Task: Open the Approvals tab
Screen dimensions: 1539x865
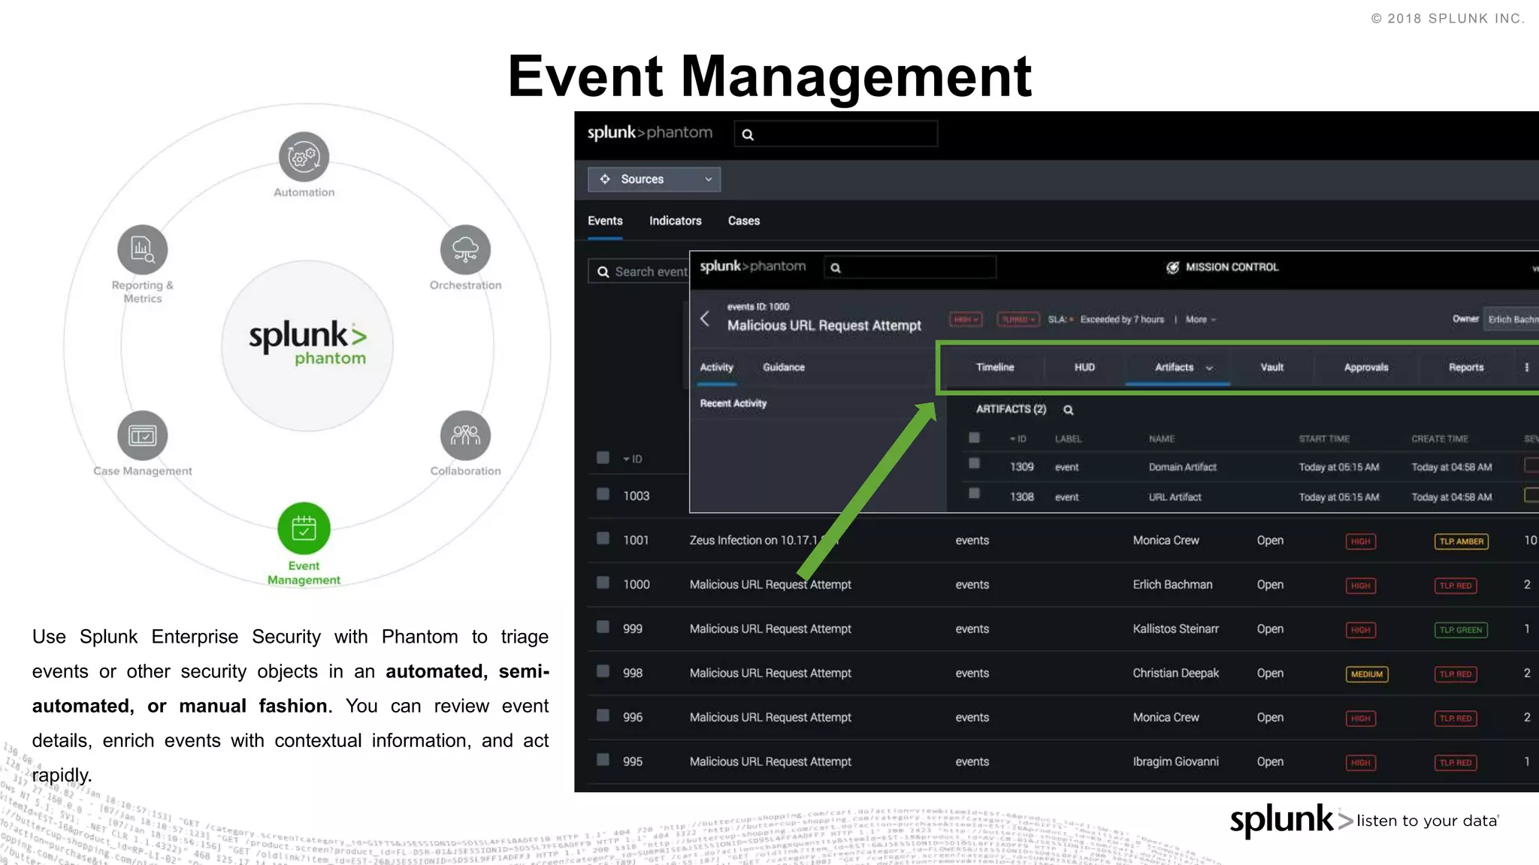Action: (x=1366, y=367)
